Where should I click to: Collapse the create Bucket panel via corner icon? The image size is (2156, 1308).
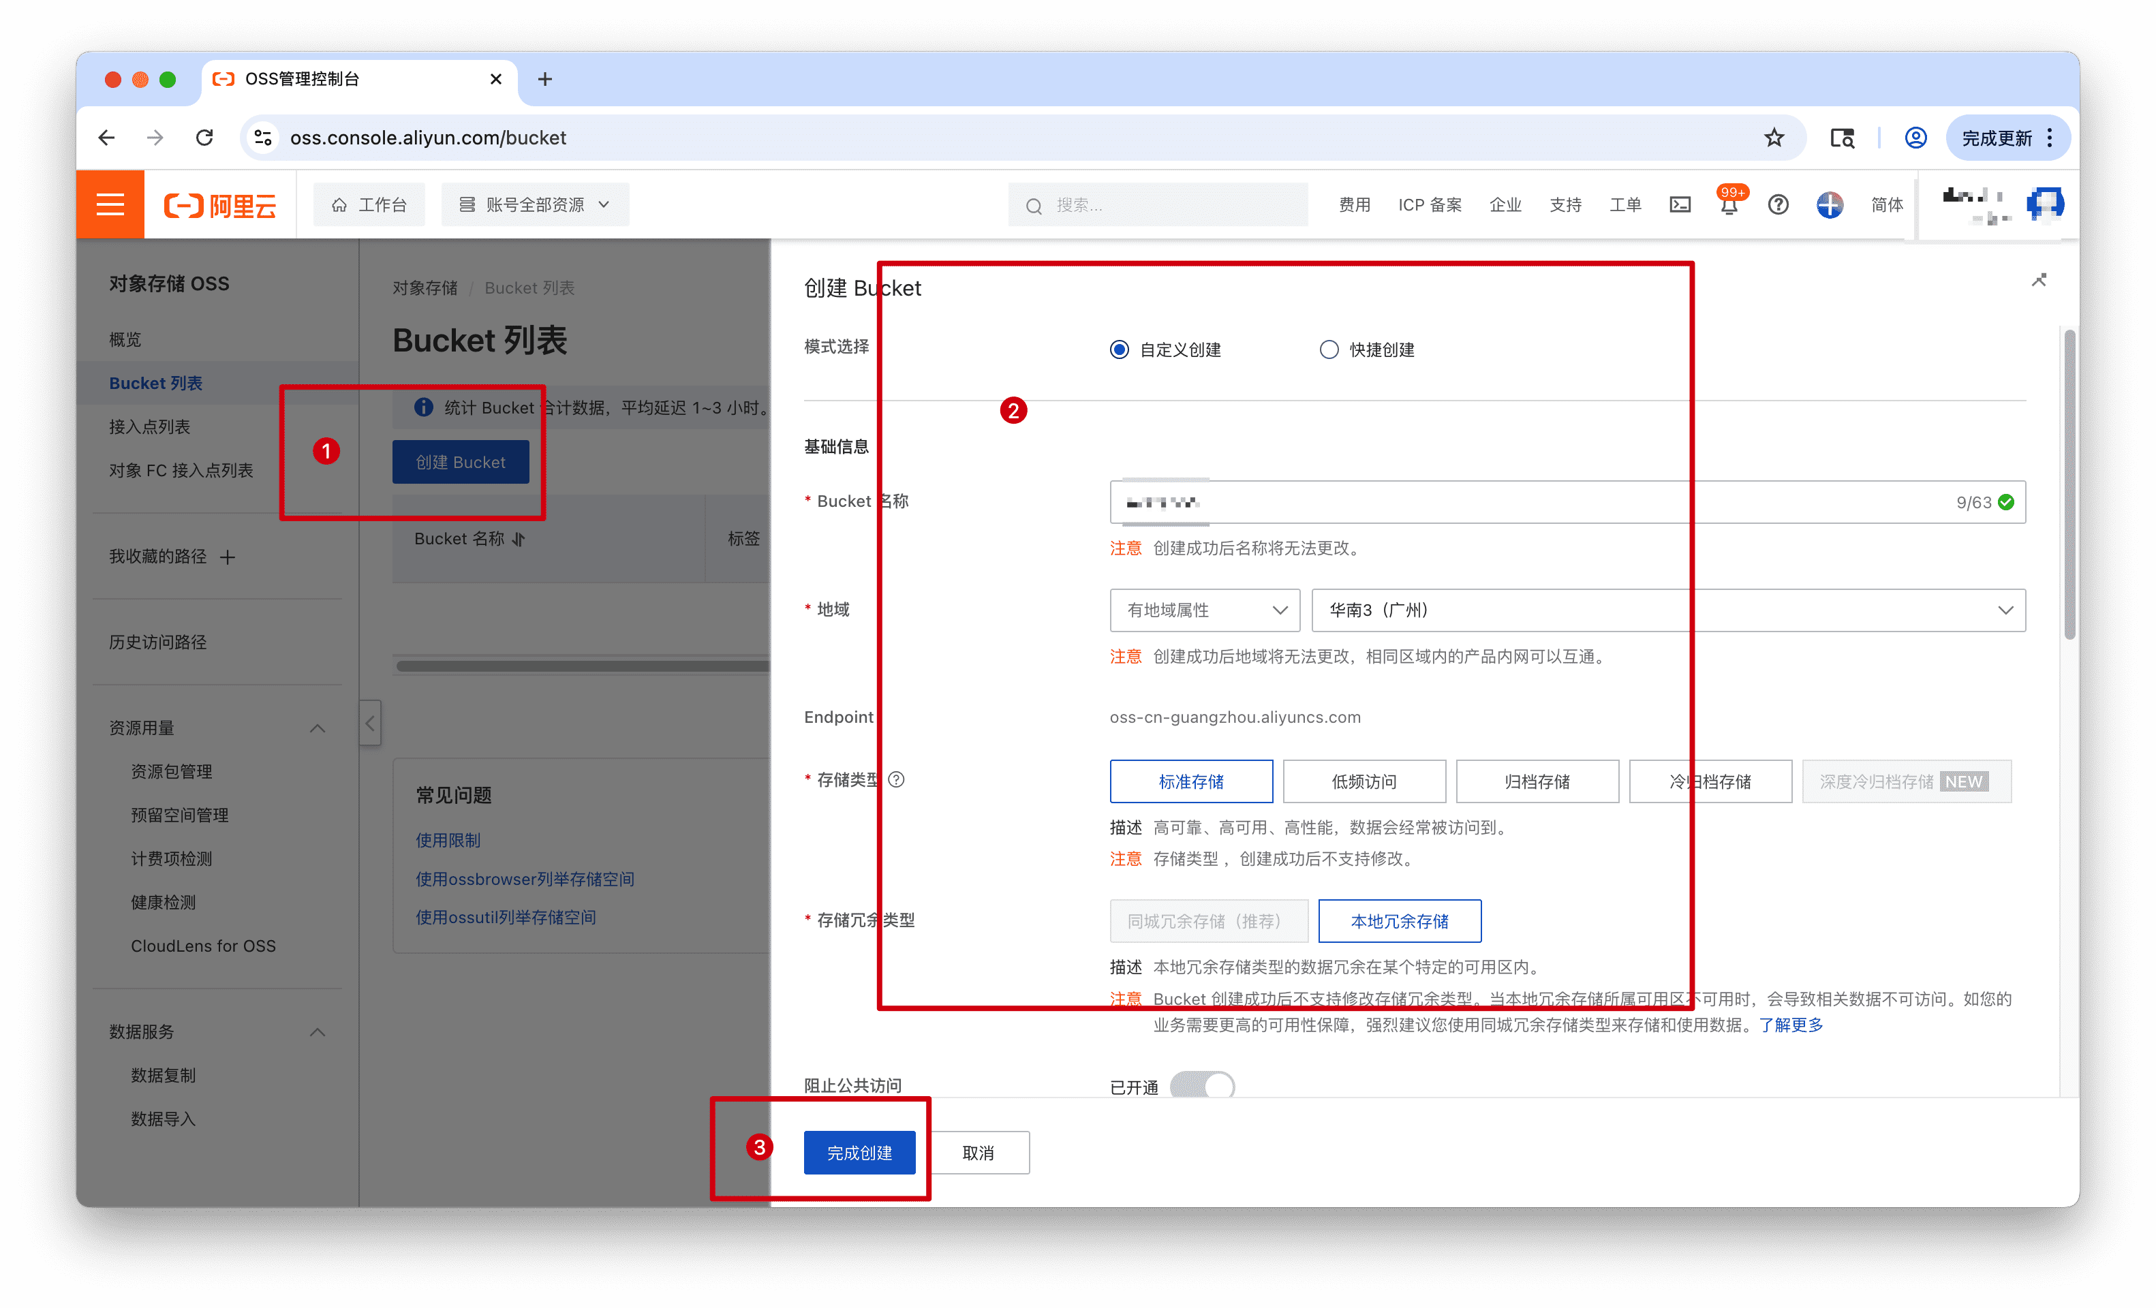pos(2039,280)
